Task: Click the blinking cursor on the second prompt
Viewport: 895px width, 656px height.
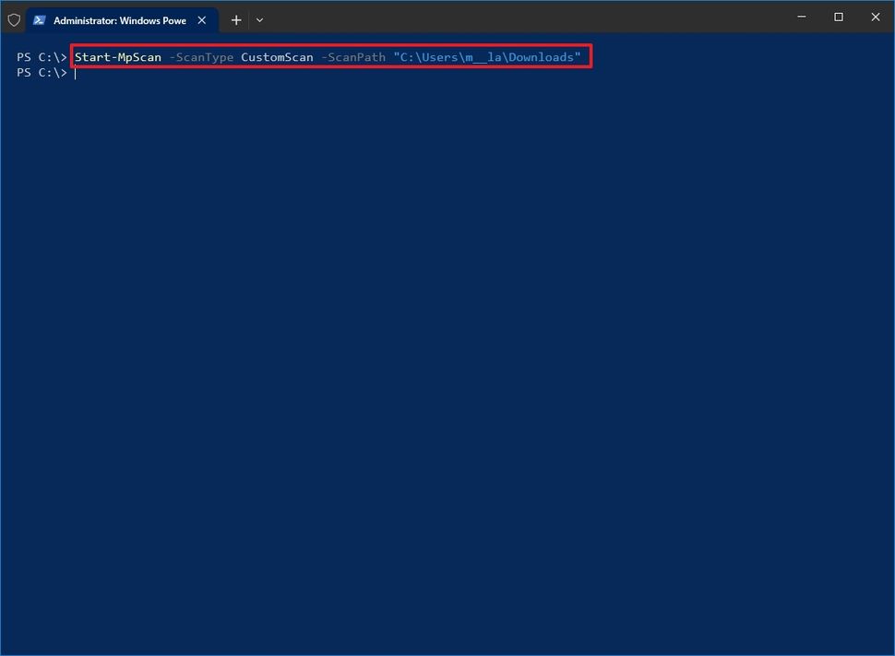Action: [x=77, y=73]
